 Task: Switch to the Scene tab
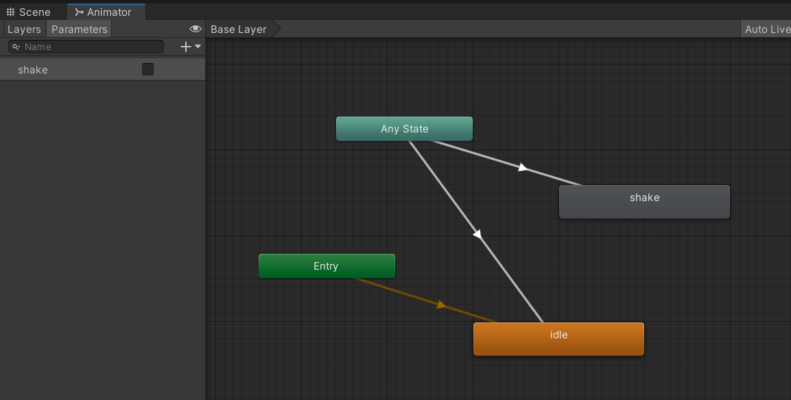tap(28, 12)
